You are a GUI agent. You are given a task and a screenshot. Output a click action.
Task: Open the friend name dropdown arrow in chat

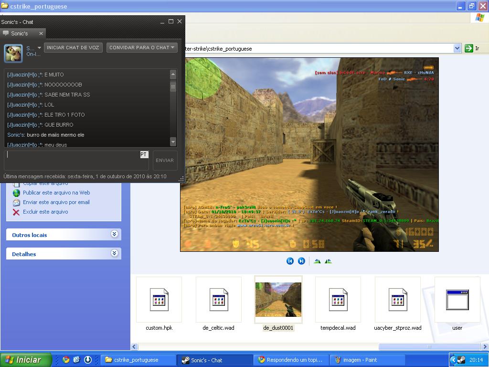[39, 48]
